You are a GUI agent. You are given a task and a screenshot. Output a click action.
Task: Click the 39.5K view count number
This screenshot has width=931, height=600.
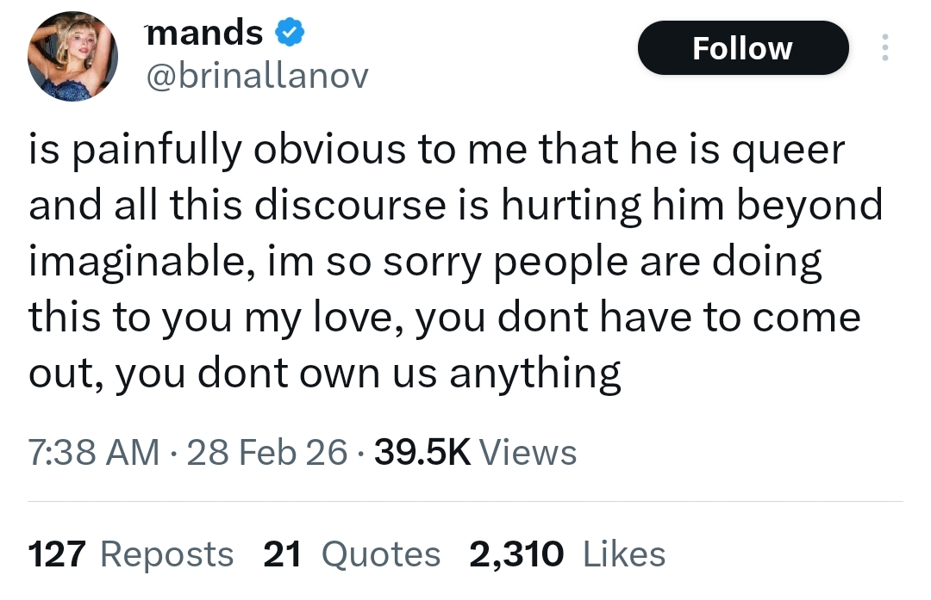[424, 452]
